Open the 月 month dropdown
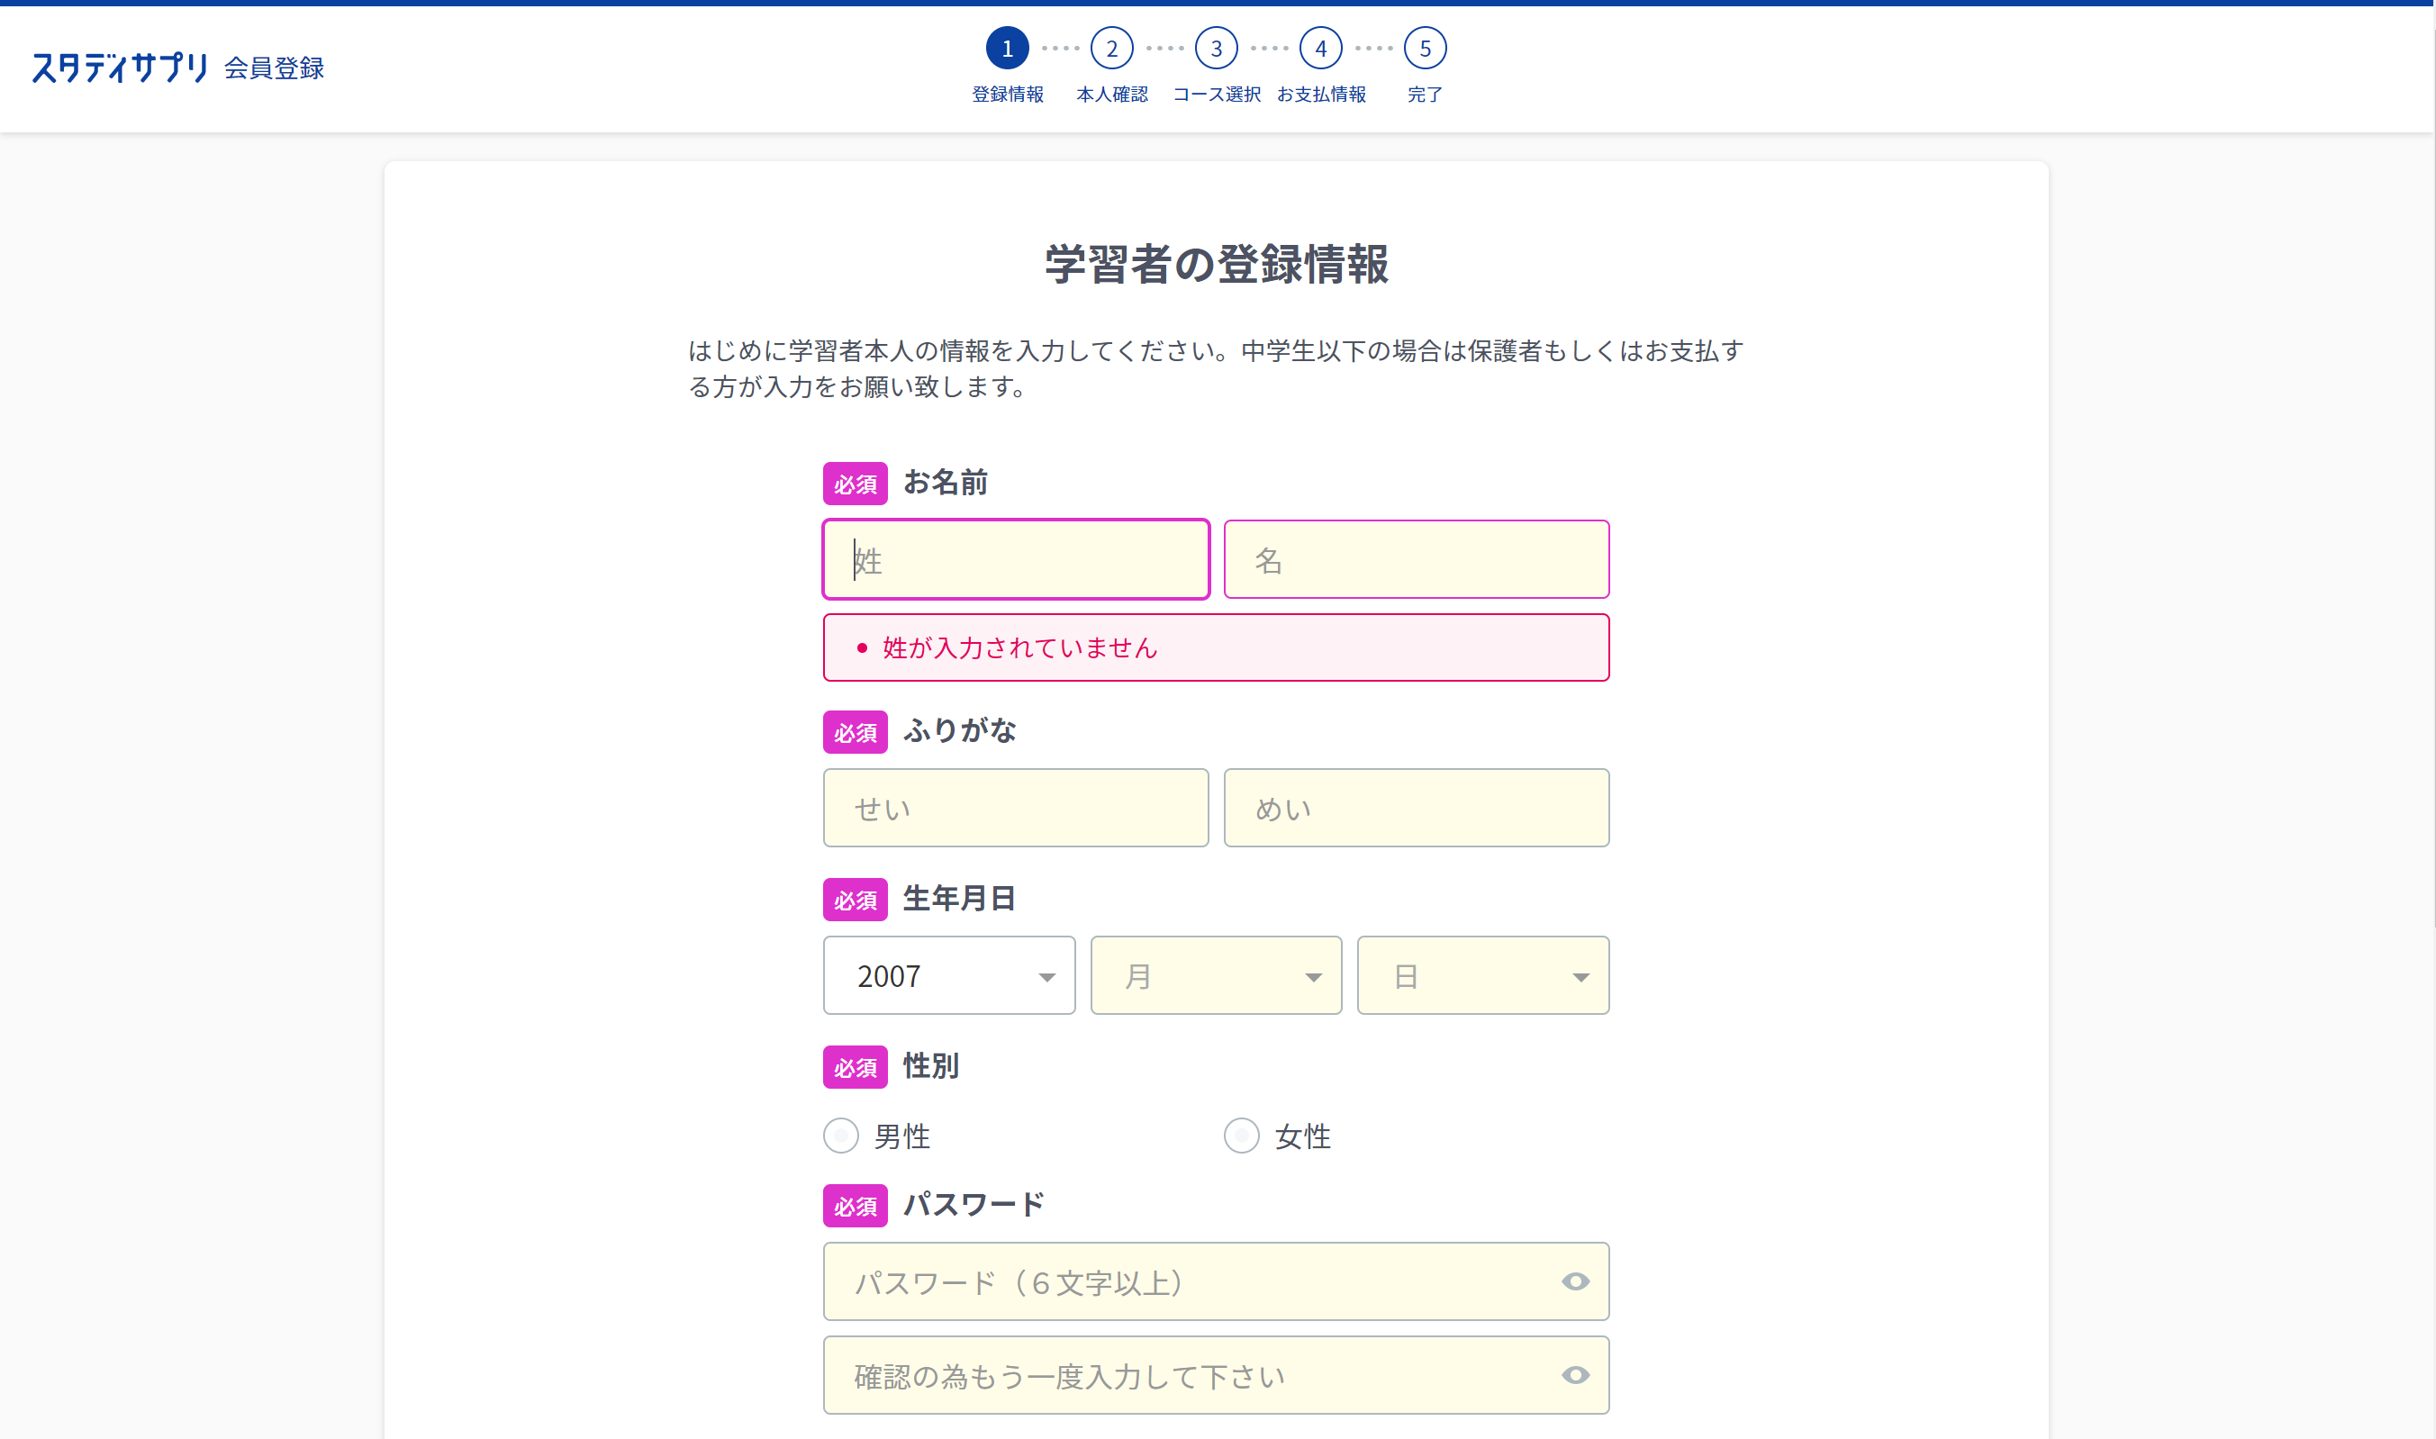The width and height of the screenshot is (2436, 1439). (1216, 974)
